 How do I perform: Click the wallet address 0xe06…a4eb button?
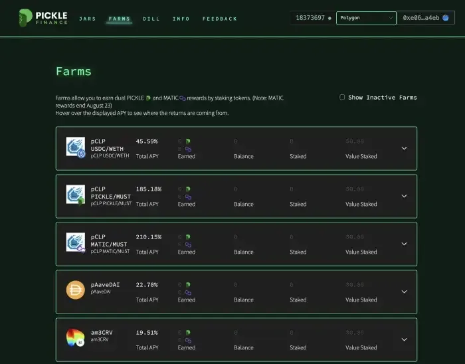[x=426, y=18]
